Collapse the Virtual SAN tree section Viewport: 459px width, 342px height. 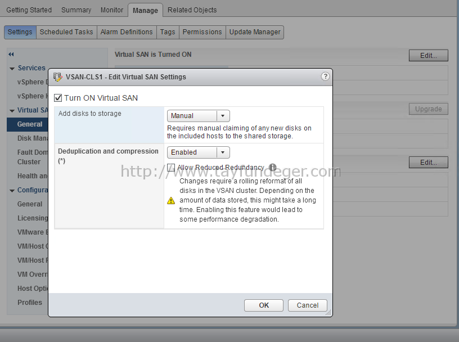(12, 111)
